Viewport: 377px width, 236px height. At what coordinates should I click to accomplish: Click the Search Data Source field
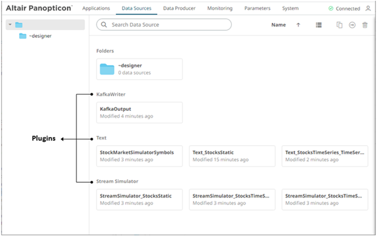163,25
